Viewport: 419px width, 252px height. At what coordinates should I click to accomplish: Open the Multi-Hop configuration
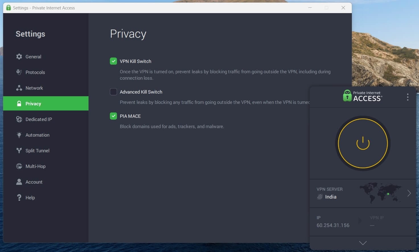(36, 166)
